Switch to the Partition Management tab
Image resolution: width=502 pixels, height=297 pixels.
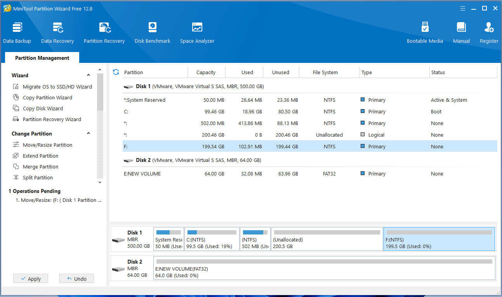tap(42, 58)
